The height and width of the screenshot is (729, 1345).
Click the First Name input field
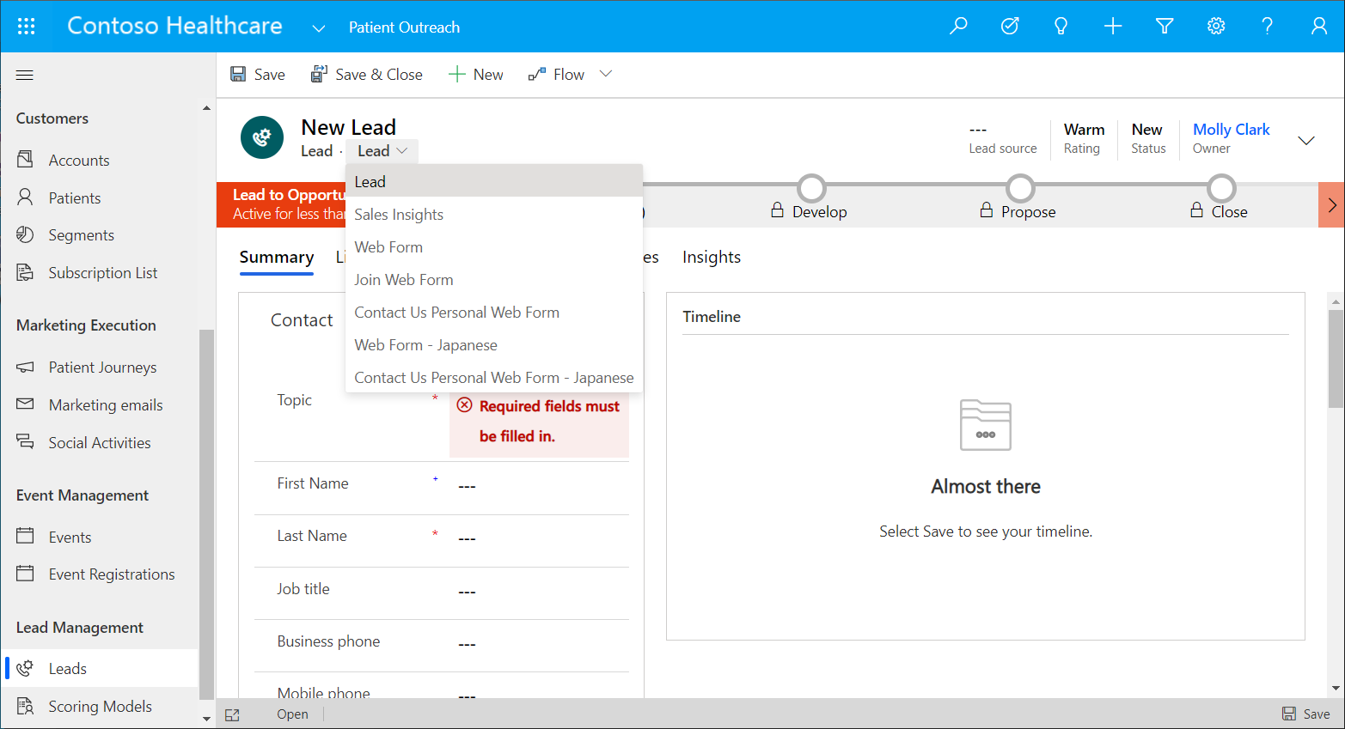click(x=539, y=486)
